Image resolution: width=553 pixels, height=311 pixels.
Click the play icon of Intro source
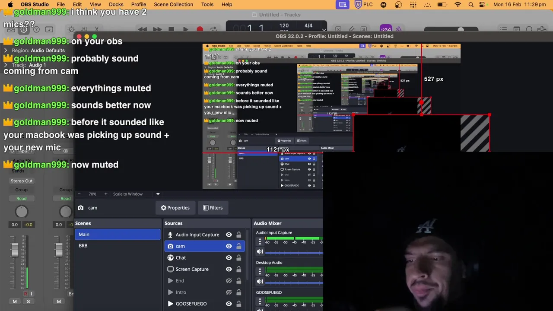(x=170, y=292)
